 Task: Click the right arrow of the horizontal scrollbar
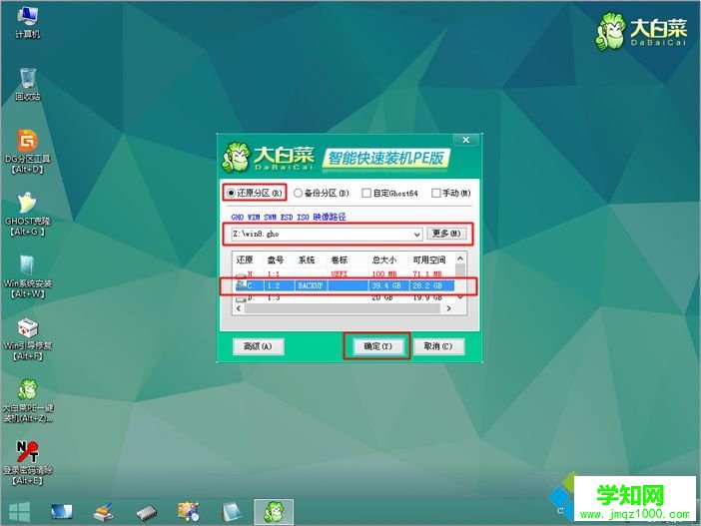click(448, 308)
